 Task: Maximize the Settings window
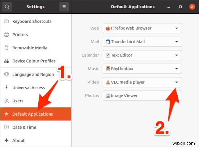(x=180, y=7)
